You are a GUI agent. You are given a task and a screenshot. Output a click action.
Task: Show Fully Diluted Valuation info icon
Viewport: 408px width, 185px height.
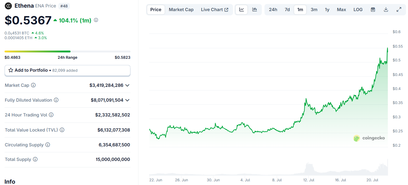(x=56, y=100)
